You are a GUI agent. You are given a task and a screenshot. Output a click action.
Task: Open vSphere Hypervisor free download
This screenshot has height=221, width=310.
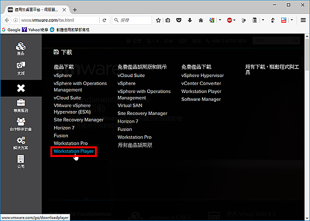[x=203, y=75]
